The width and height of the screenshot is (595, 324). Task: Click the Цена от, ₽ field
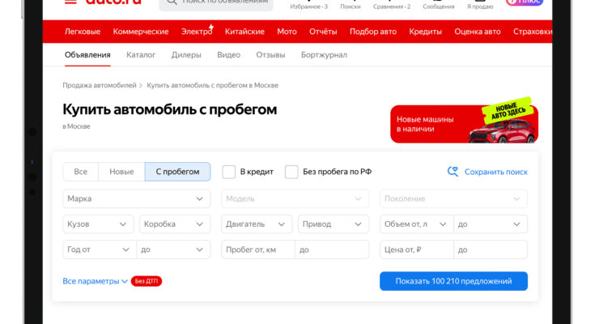[x=417, y=249]
